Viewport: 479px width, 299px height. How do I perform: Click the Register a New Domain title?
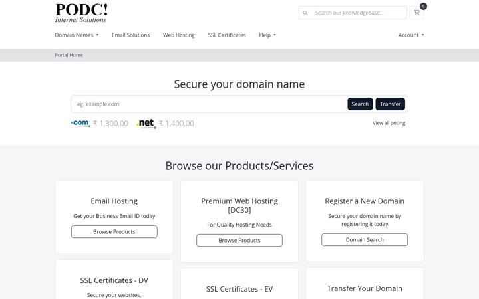coord(365,201)
